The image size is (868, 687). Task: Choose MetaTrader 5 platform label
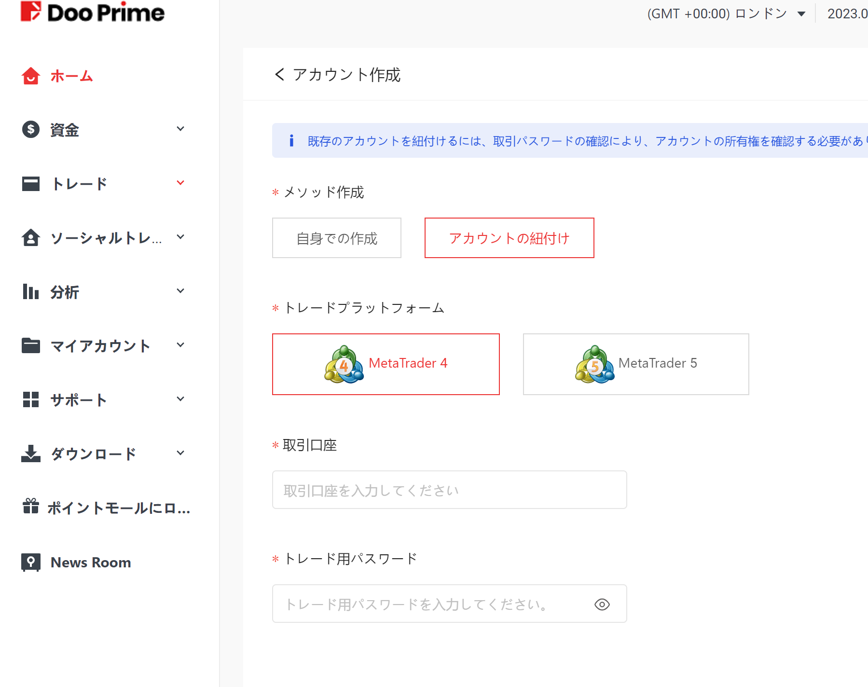(x=658, y=363)
